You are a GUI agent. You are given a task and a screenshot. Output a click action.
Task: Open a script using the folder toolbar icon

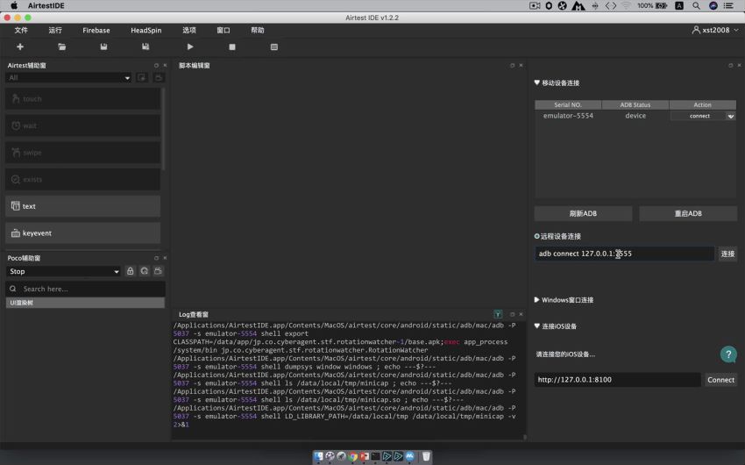coord(61,46)
